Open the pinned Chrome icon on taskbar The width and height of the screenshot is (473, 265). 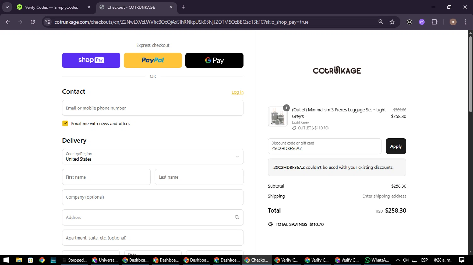point(42,260)
